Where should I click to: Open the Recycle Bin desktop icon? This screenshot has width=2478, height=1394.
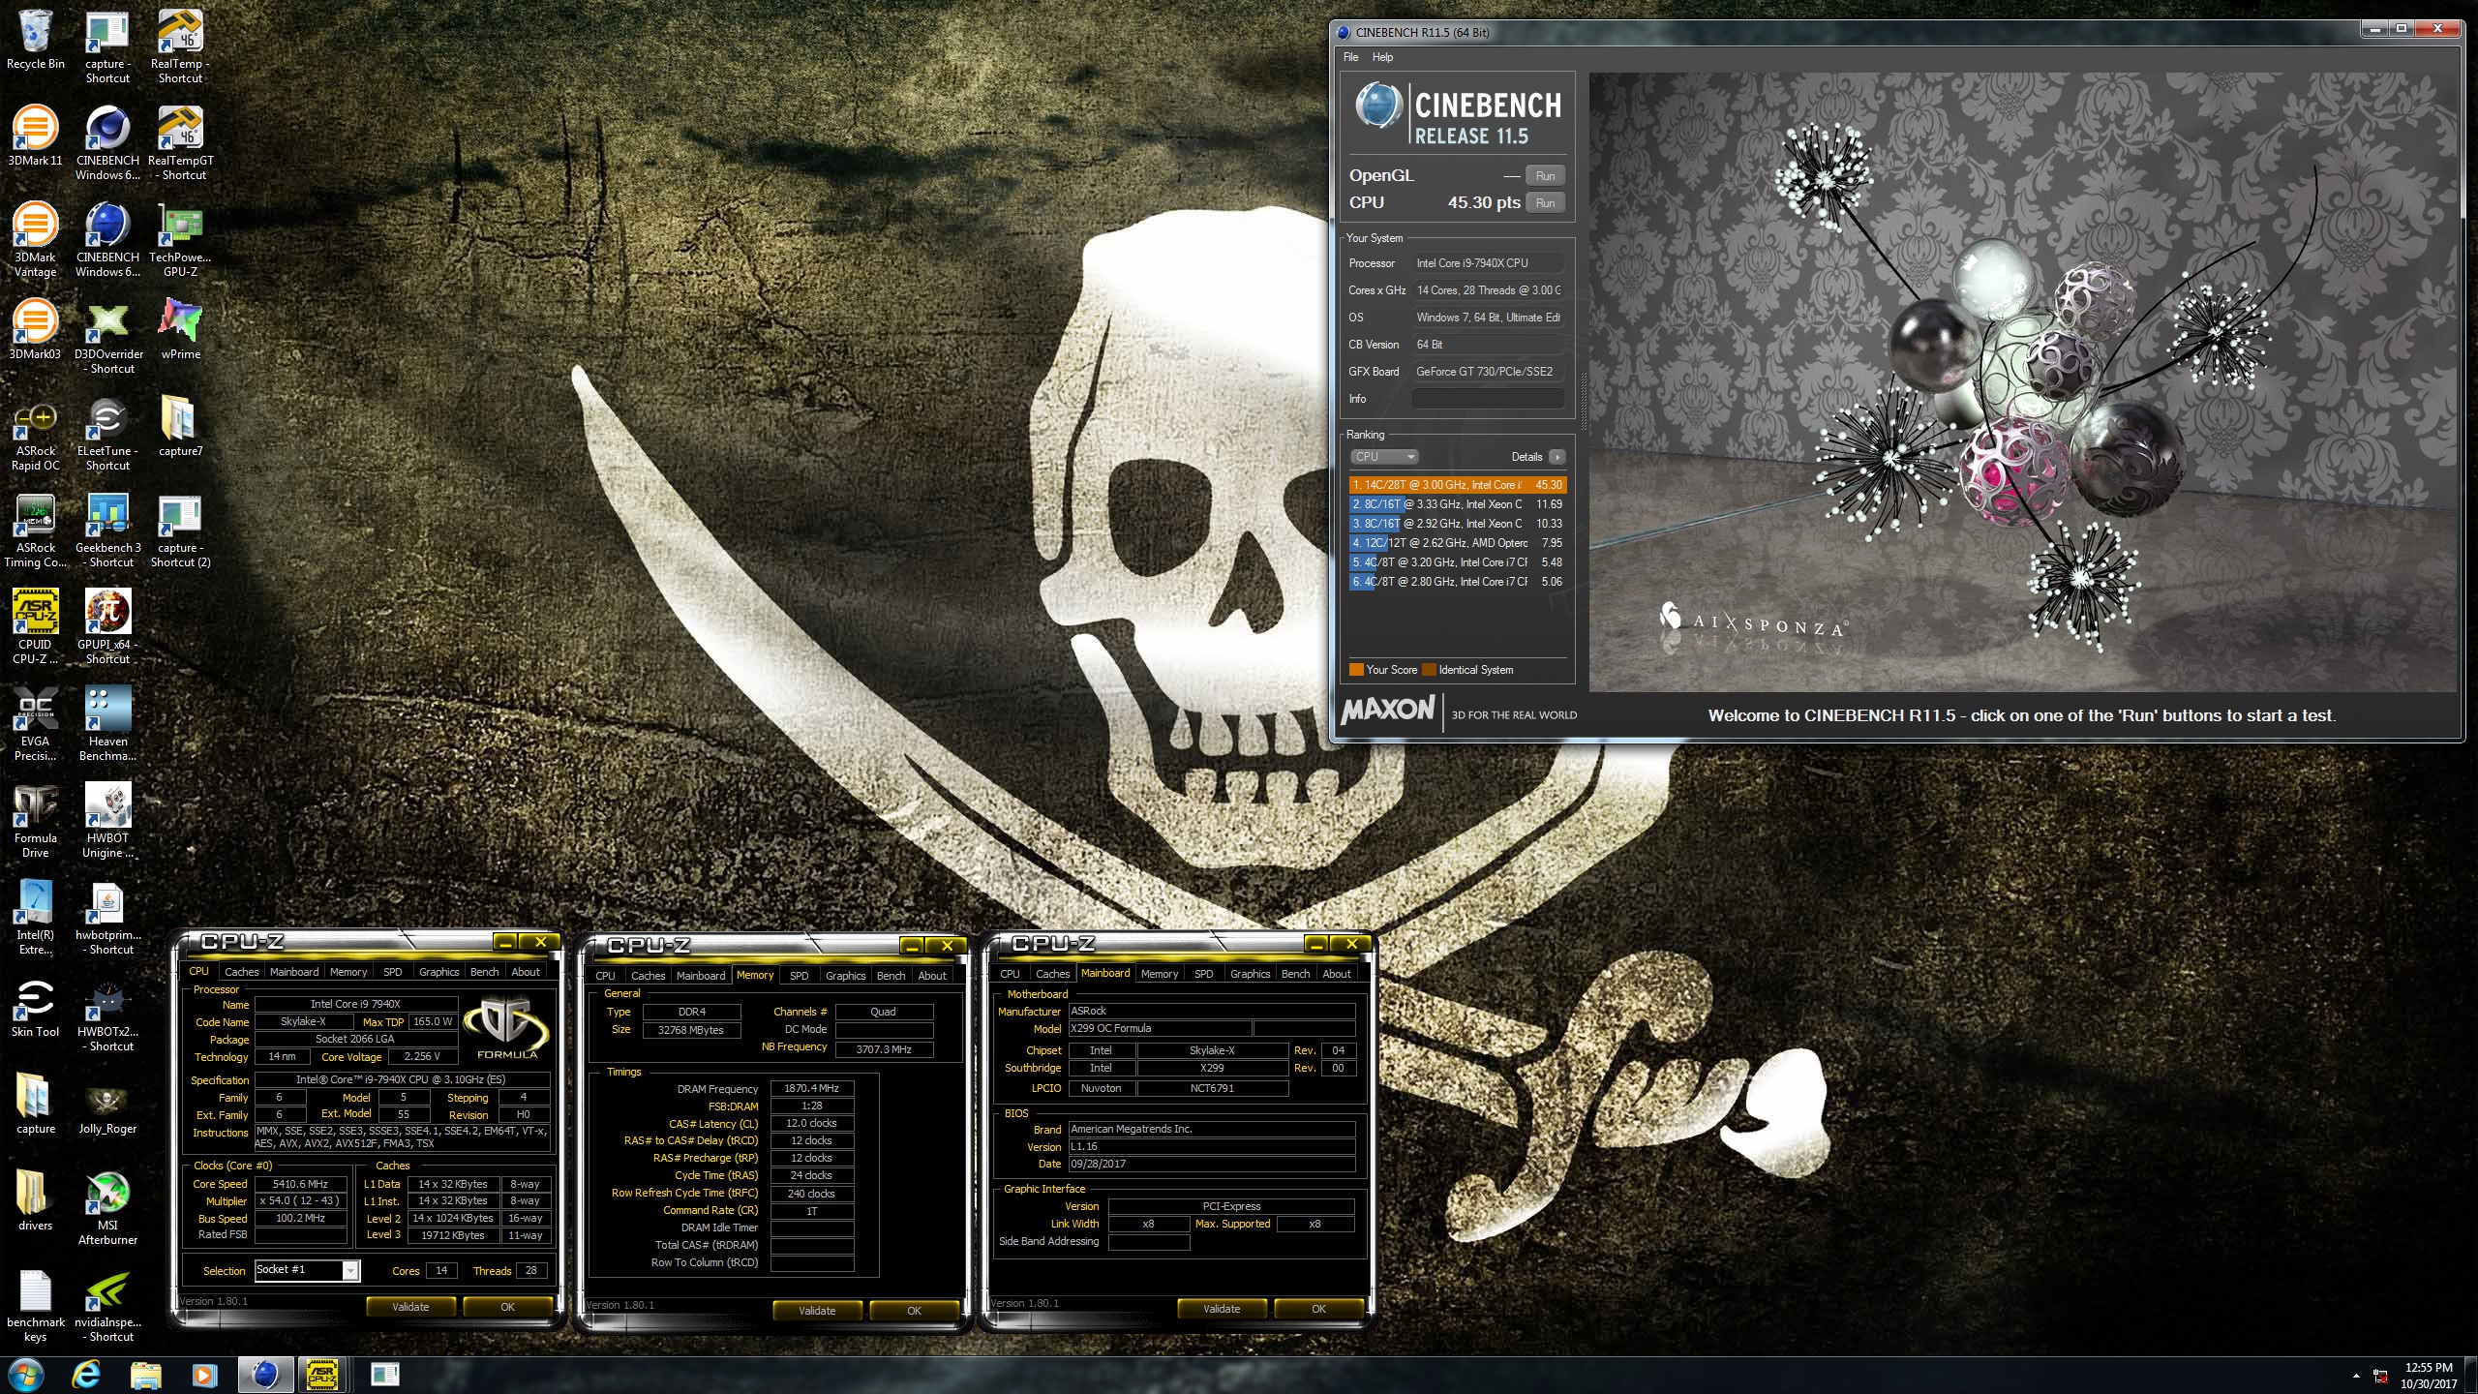point(36,40)
